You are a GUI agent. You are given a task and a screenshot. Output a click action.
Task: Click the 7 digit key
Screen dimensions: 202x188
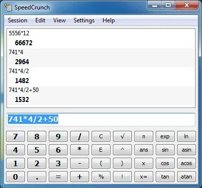tap(15, 136)
